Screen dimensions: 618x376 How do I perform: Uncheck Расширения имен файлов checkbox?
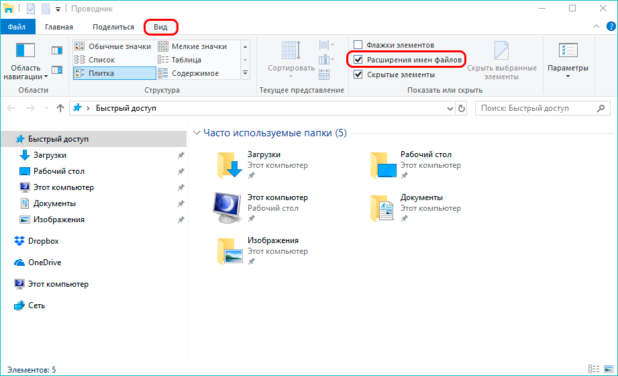click(x=358, y=60)
